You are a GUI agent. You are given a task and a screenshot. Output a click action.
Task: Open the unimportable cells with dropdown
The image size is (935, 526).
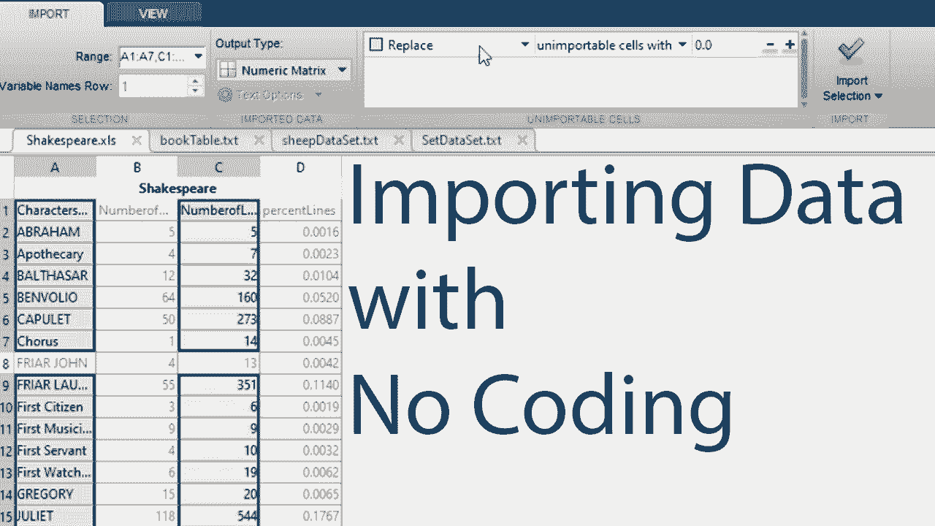click(x=682, y=45)
